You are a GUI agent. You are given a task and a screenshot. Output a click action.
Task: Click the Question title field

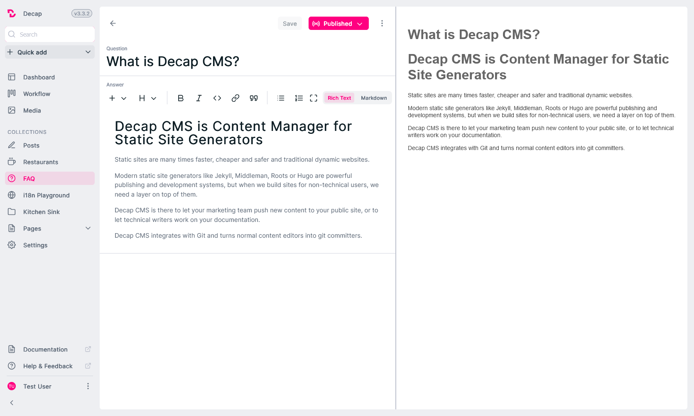tap(248, 62)
